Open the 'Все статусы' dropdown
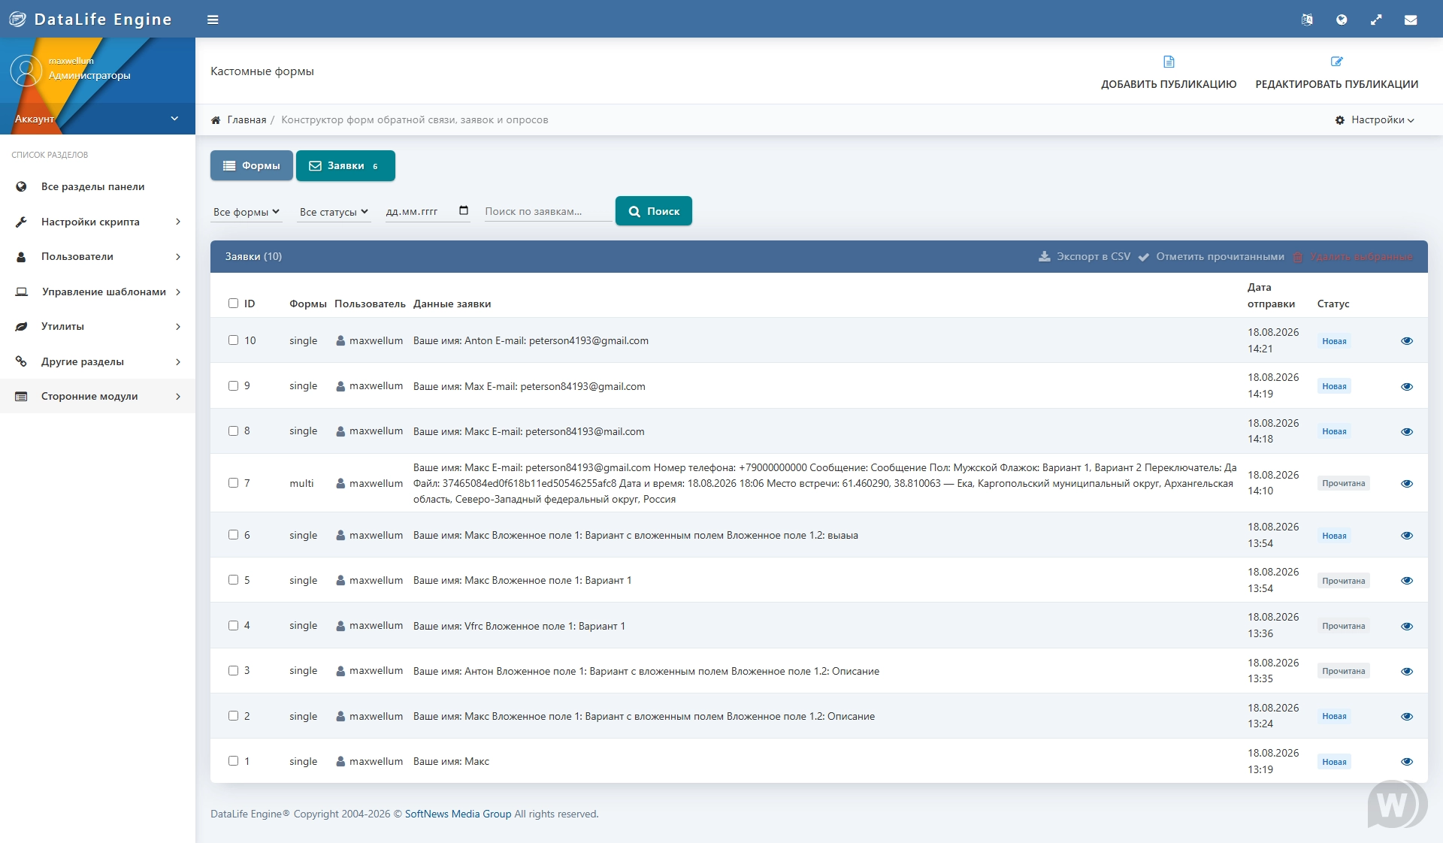 point(334,212)
